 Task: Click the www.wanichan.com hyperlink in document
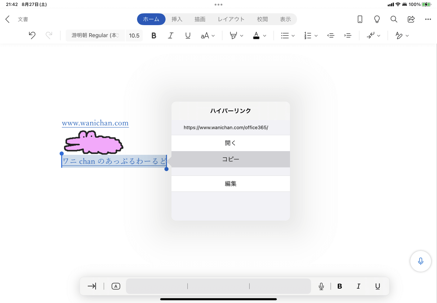(95, 123)
